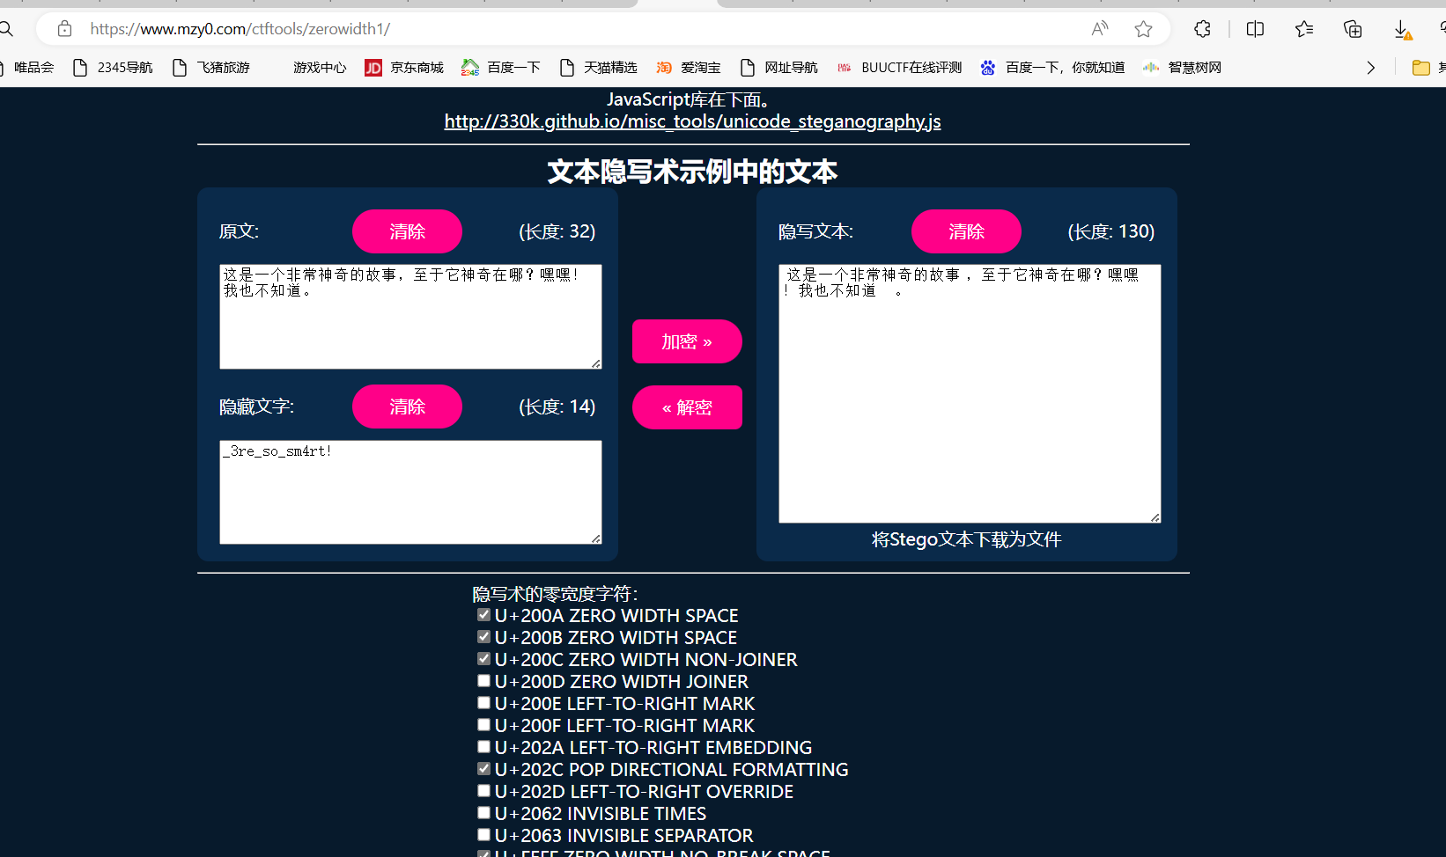The width and height of the screenshot is (1446, 857).
Task: Enable U+202A LEFT-TO-RIGHT EMBEDDING checkbox
Action: 483,747
